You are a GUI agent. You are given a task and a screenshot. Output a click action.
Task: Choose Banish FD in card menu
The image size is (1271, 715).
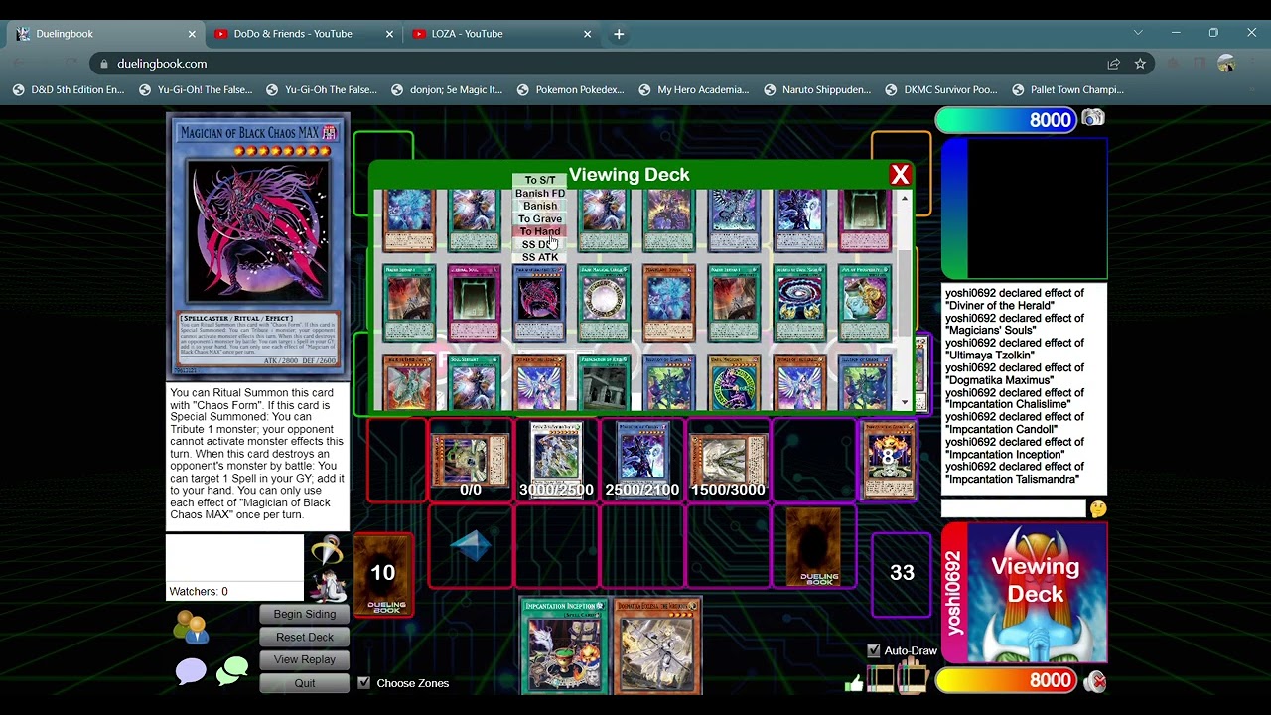click(x=540, y=193)
